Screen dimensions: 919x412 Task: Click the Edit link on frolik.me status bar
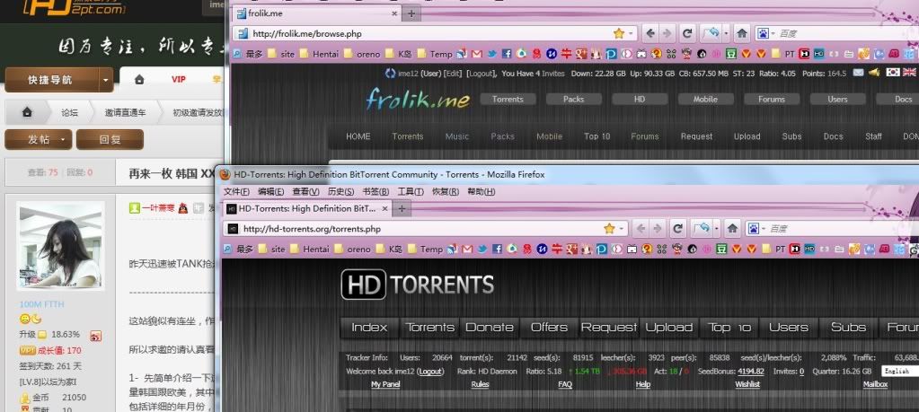tap(453, 73)
